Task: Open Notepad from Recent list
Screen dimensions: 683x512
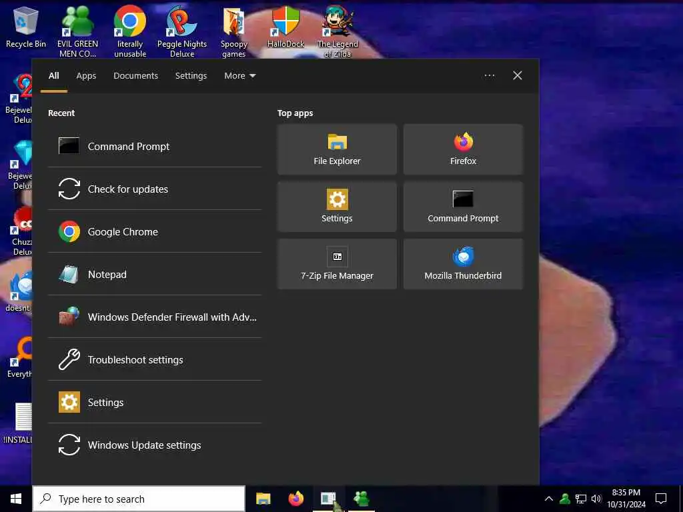Action: [155, 274]
